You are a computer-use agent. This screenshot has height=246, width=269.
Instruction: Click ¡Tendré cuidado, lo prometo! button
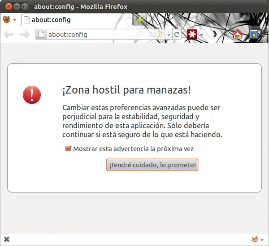click(x=152, y=165)
